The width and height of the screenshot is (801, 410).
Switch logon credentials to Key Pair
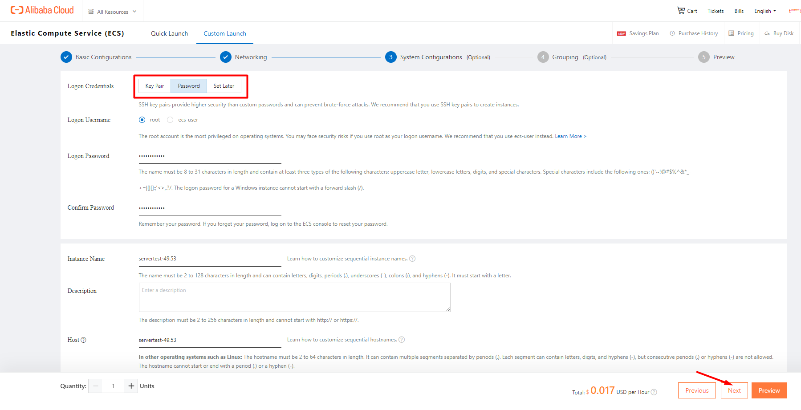tap(155, 85)
